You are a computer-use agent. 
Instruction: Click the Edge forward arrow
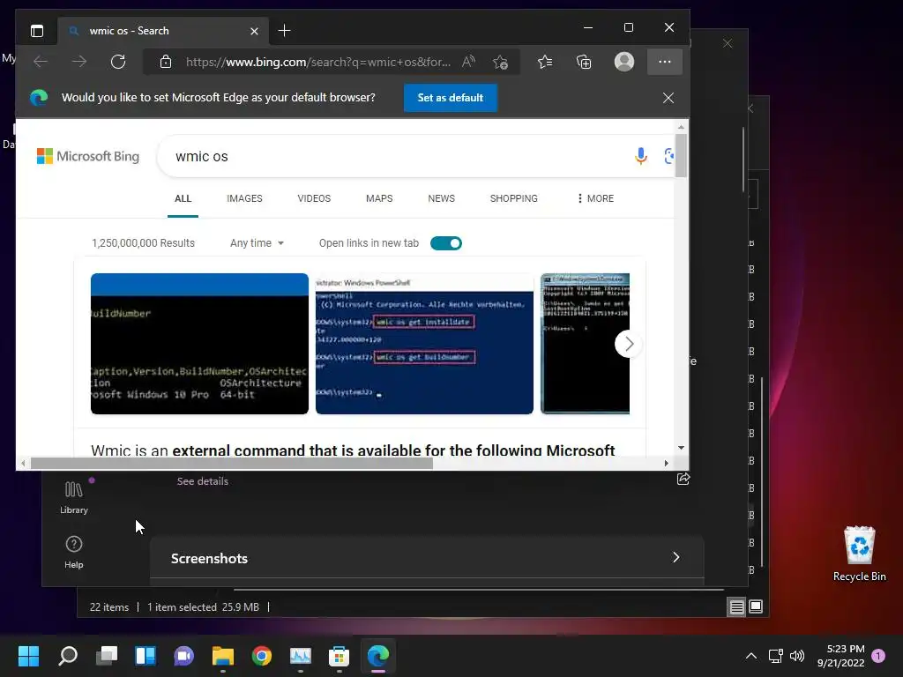tap(79, 62)
